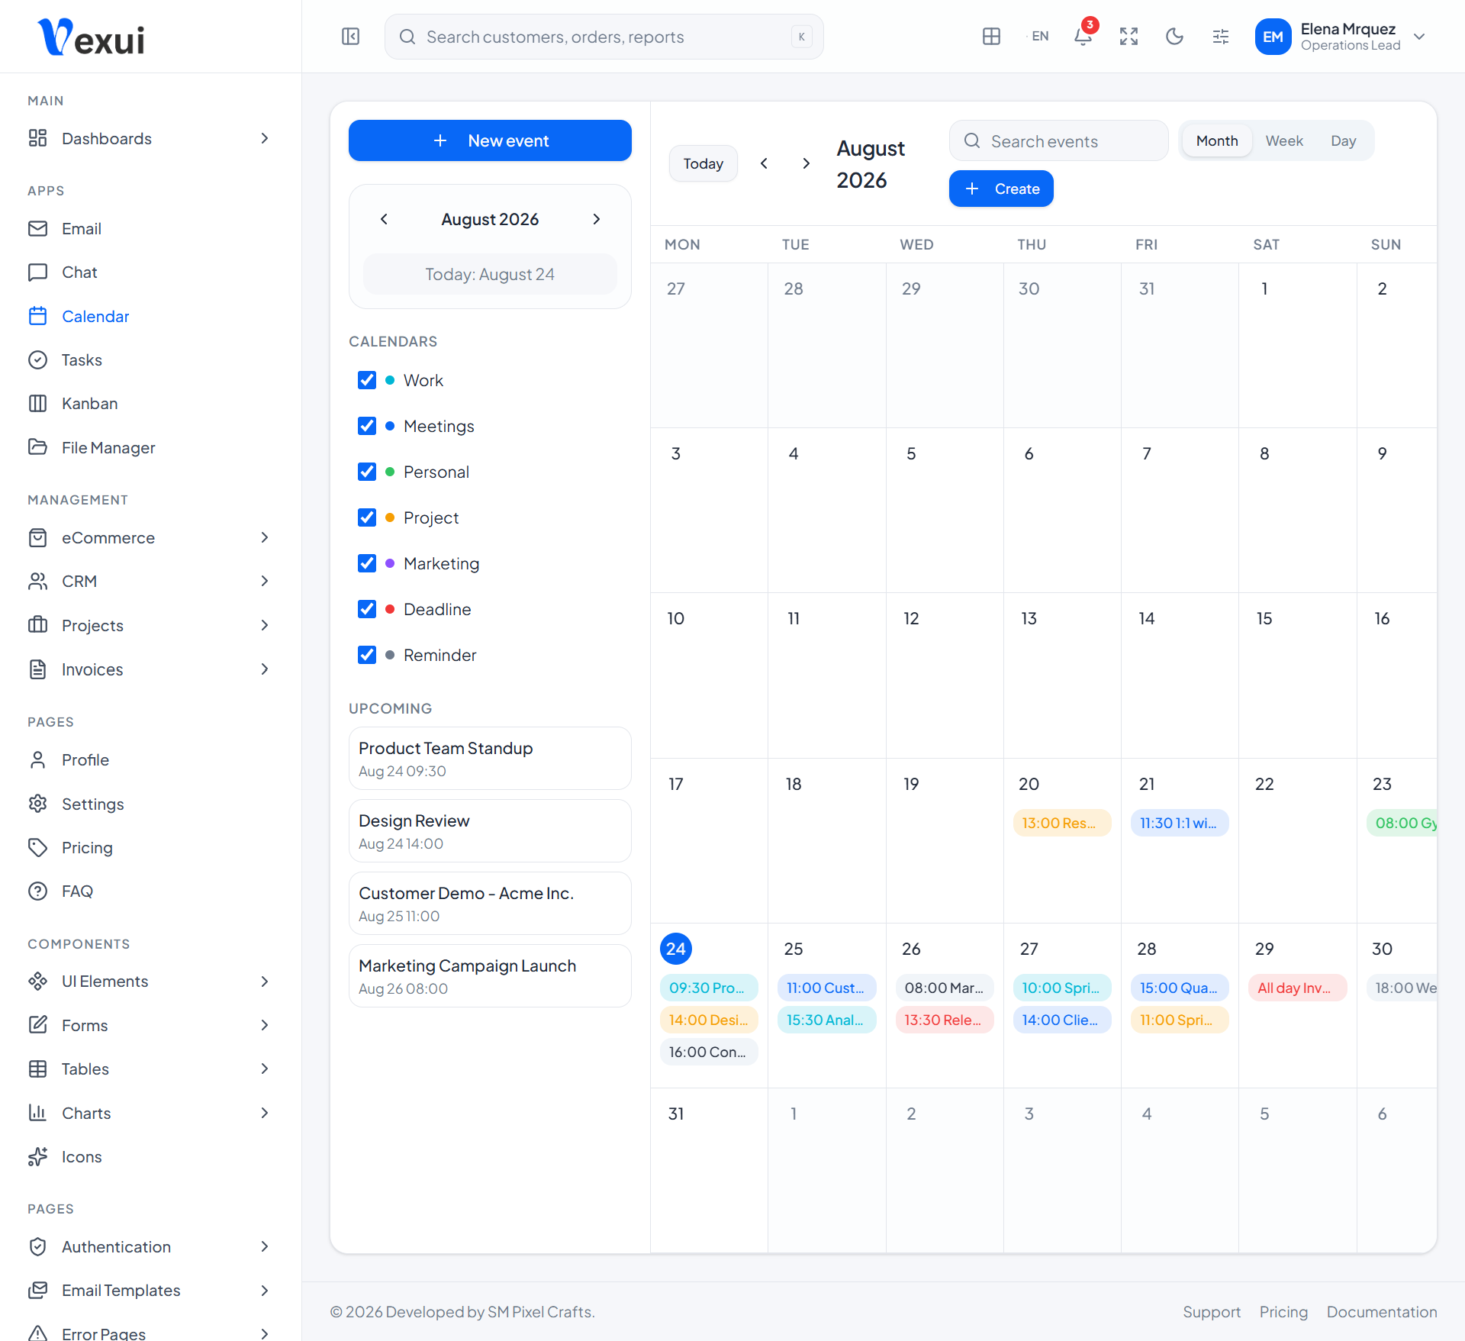Expand the Dashboards menu
The height and width of the screenshot is (1341, 1465).
pos(150,139)
